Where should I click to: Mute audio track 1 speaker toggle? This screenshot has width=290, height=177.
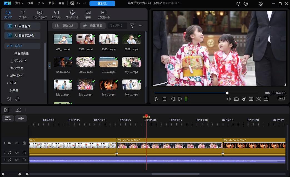coord(17,159)
